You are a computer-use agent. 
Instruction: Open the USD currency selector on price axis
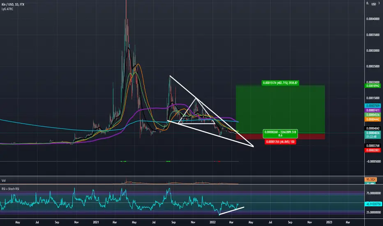[x=374, y=4]
